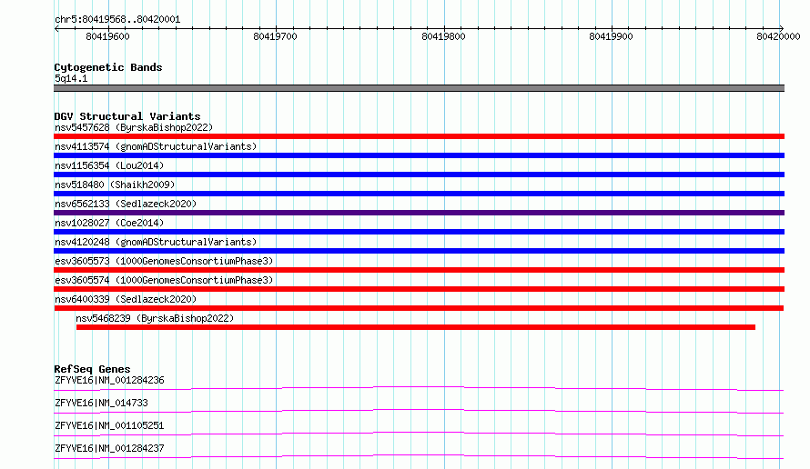Viewport: 810px width, 469px height.
Task: Click the shorter red bar for nsv5468239
Action: click(x=416, y=327)
